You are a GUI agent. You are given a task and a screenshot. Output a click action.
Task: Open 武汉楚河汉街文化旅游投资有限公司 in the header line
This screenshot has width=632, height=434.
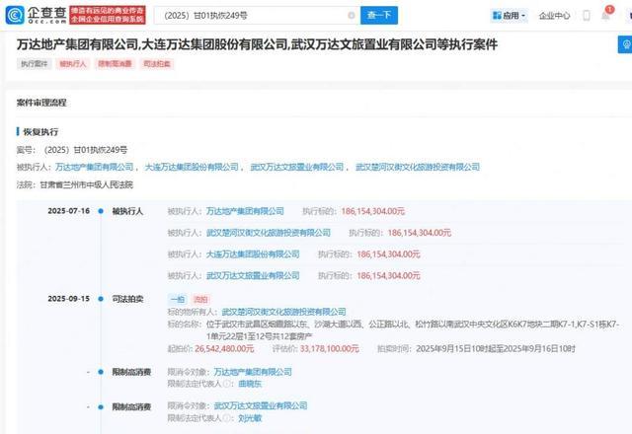418,167
